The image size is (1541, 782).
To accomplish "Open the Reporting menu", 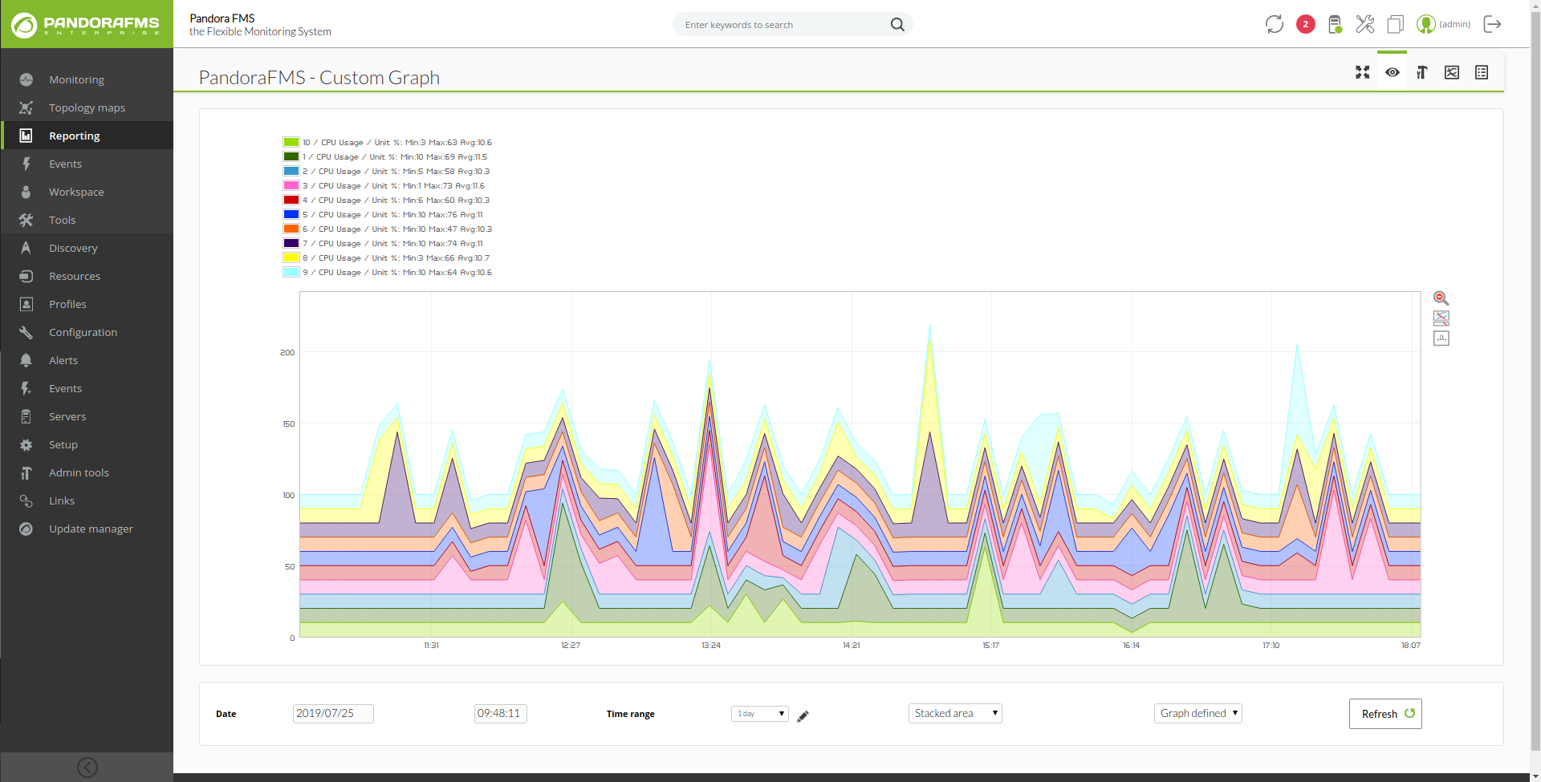I will pos(87,136).
